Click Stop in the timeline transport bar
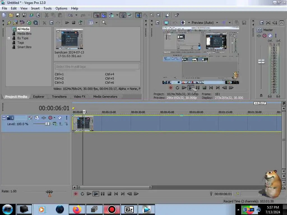Viewport: 287px width, 215px height. (109, 194)
